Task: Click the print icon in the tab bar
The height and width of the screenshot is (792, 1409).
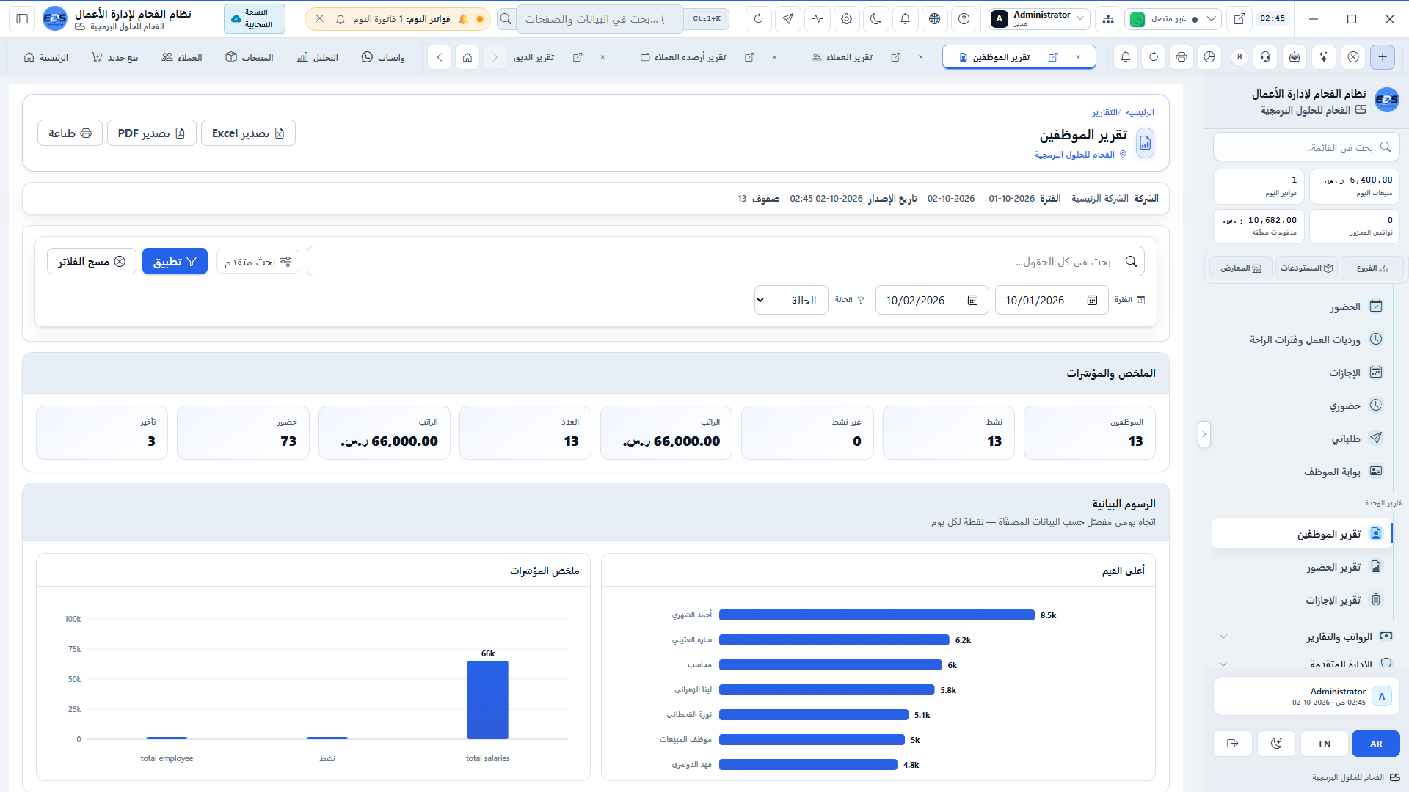Action: click(x=1181, y=57)
